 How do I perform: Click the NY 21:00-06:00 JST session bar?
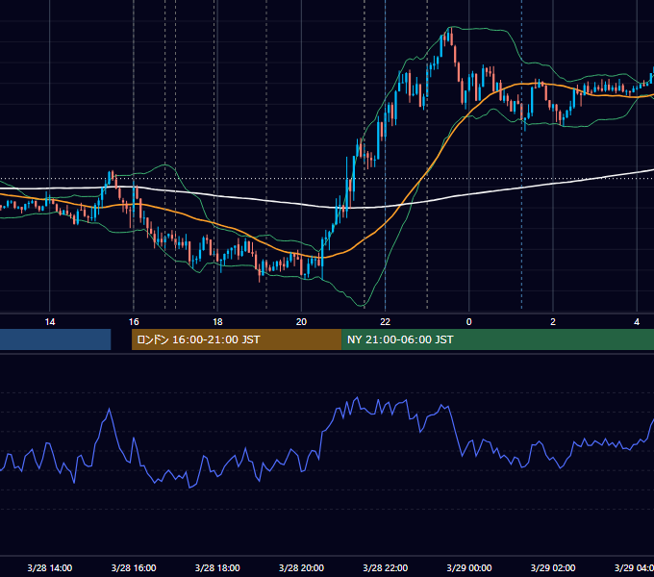[x=497, y=339]
